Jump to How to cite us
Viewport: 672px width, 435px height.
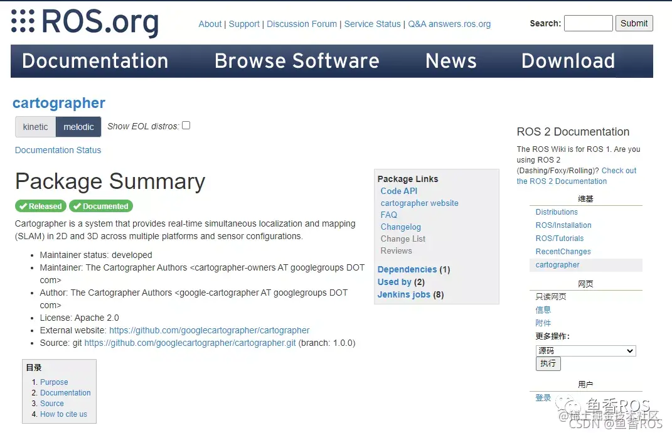[x=63, y=414]
